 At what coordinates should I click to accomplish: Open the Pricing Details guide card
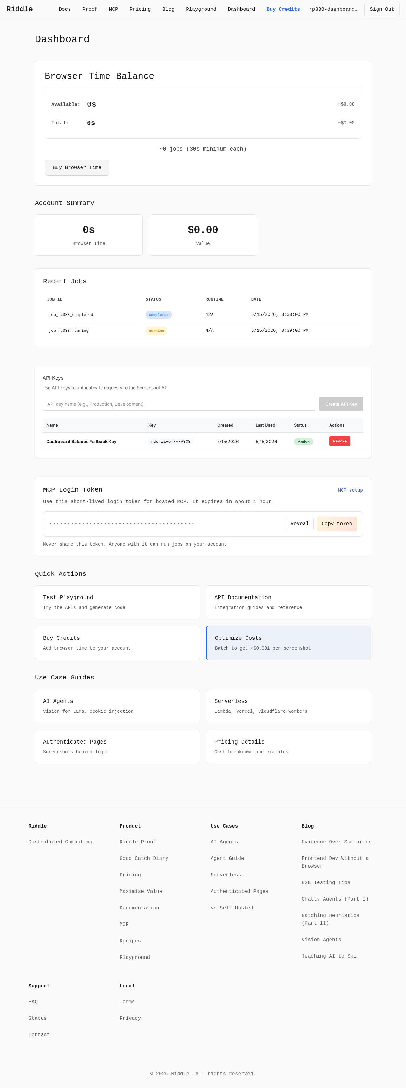click(289, 747)
